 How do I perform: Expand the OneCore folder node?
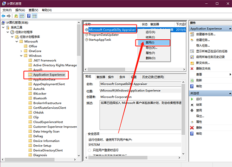(21, 51)
